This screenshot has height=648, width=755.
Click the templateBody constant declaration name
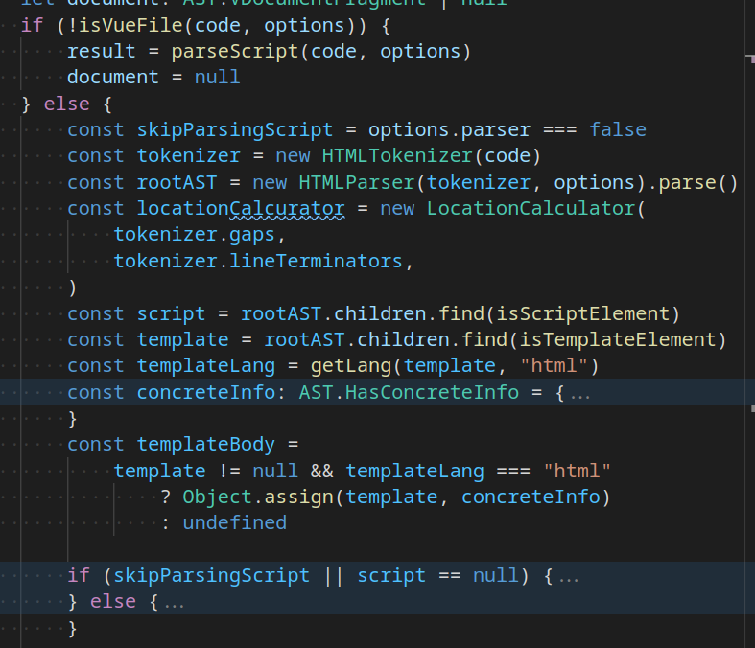(205, 444)
